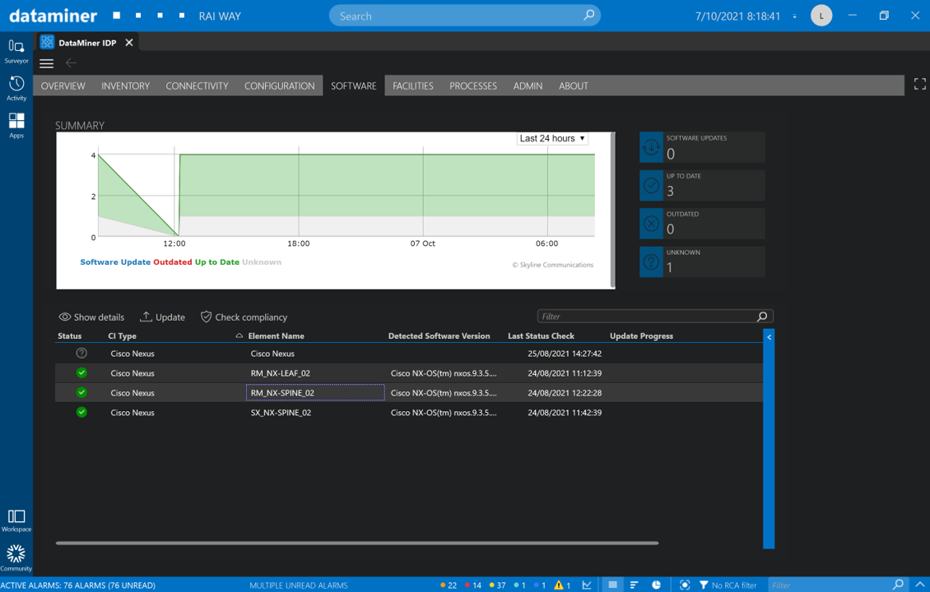Toggle Software Update legend series
The width and height of the screenshot is (930, 592).
tap(115, 262)
